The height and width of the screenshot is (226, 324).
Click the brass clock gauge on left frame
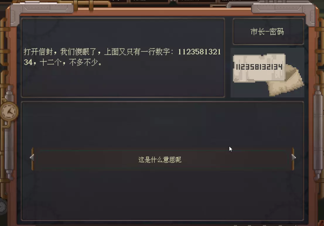click(9, 112)
